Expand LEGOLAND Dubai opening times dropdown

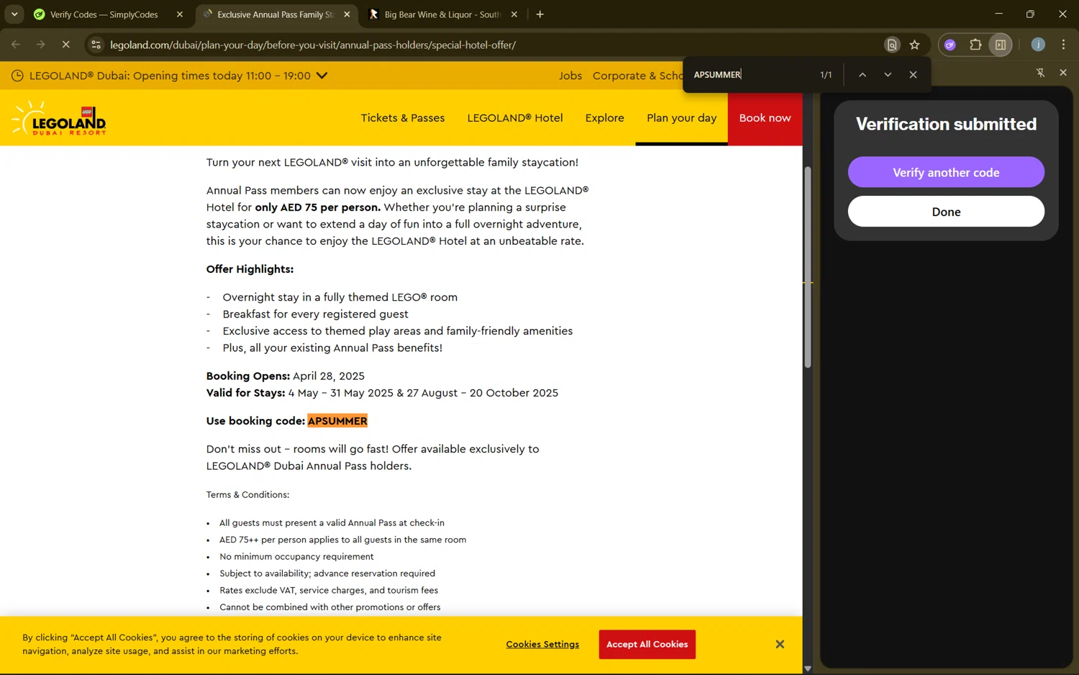coord(322,76)
